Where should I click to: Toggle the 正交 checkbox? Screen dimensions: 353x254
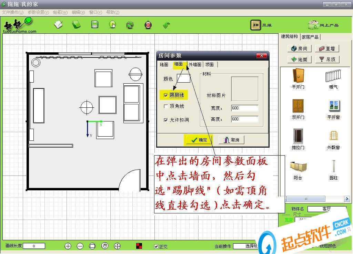click(156, 246)
